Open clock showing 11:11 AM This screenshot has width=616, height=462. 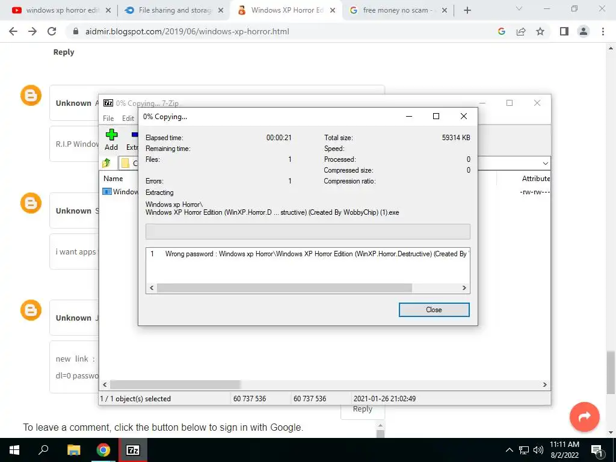click(x=564, y=450)
